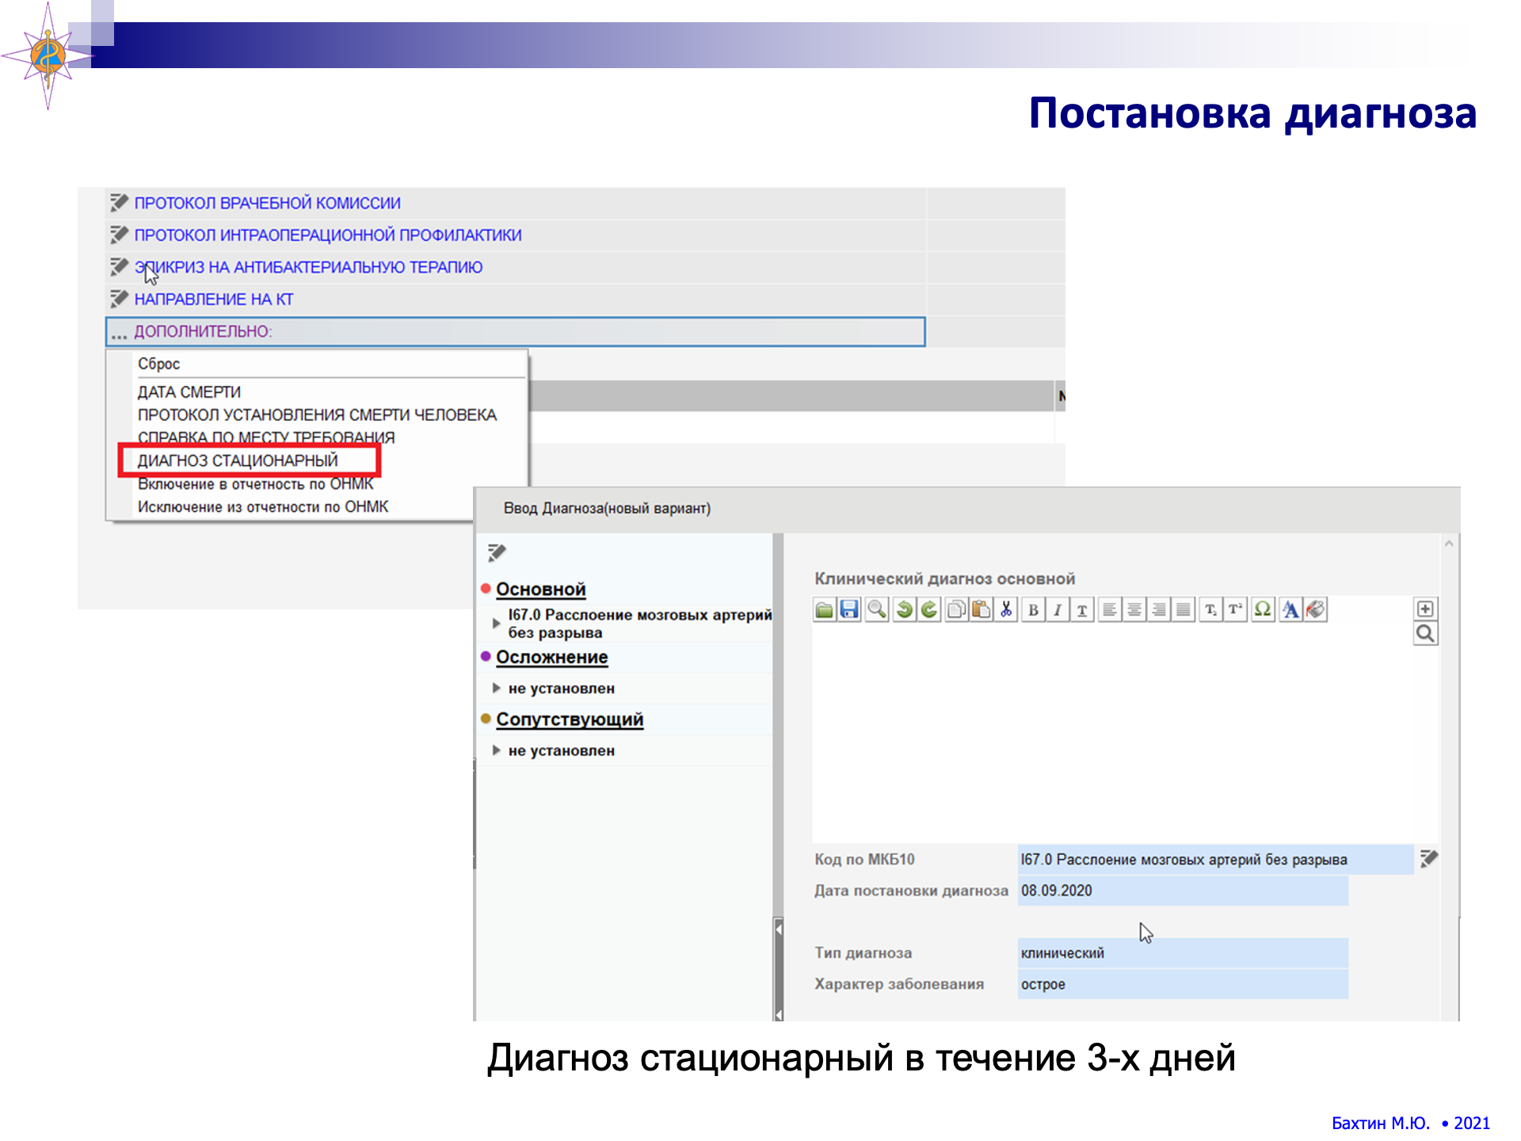Click the Дата постановки диагноза field
1521x1141 pixels.
[x=1183, y=891]
